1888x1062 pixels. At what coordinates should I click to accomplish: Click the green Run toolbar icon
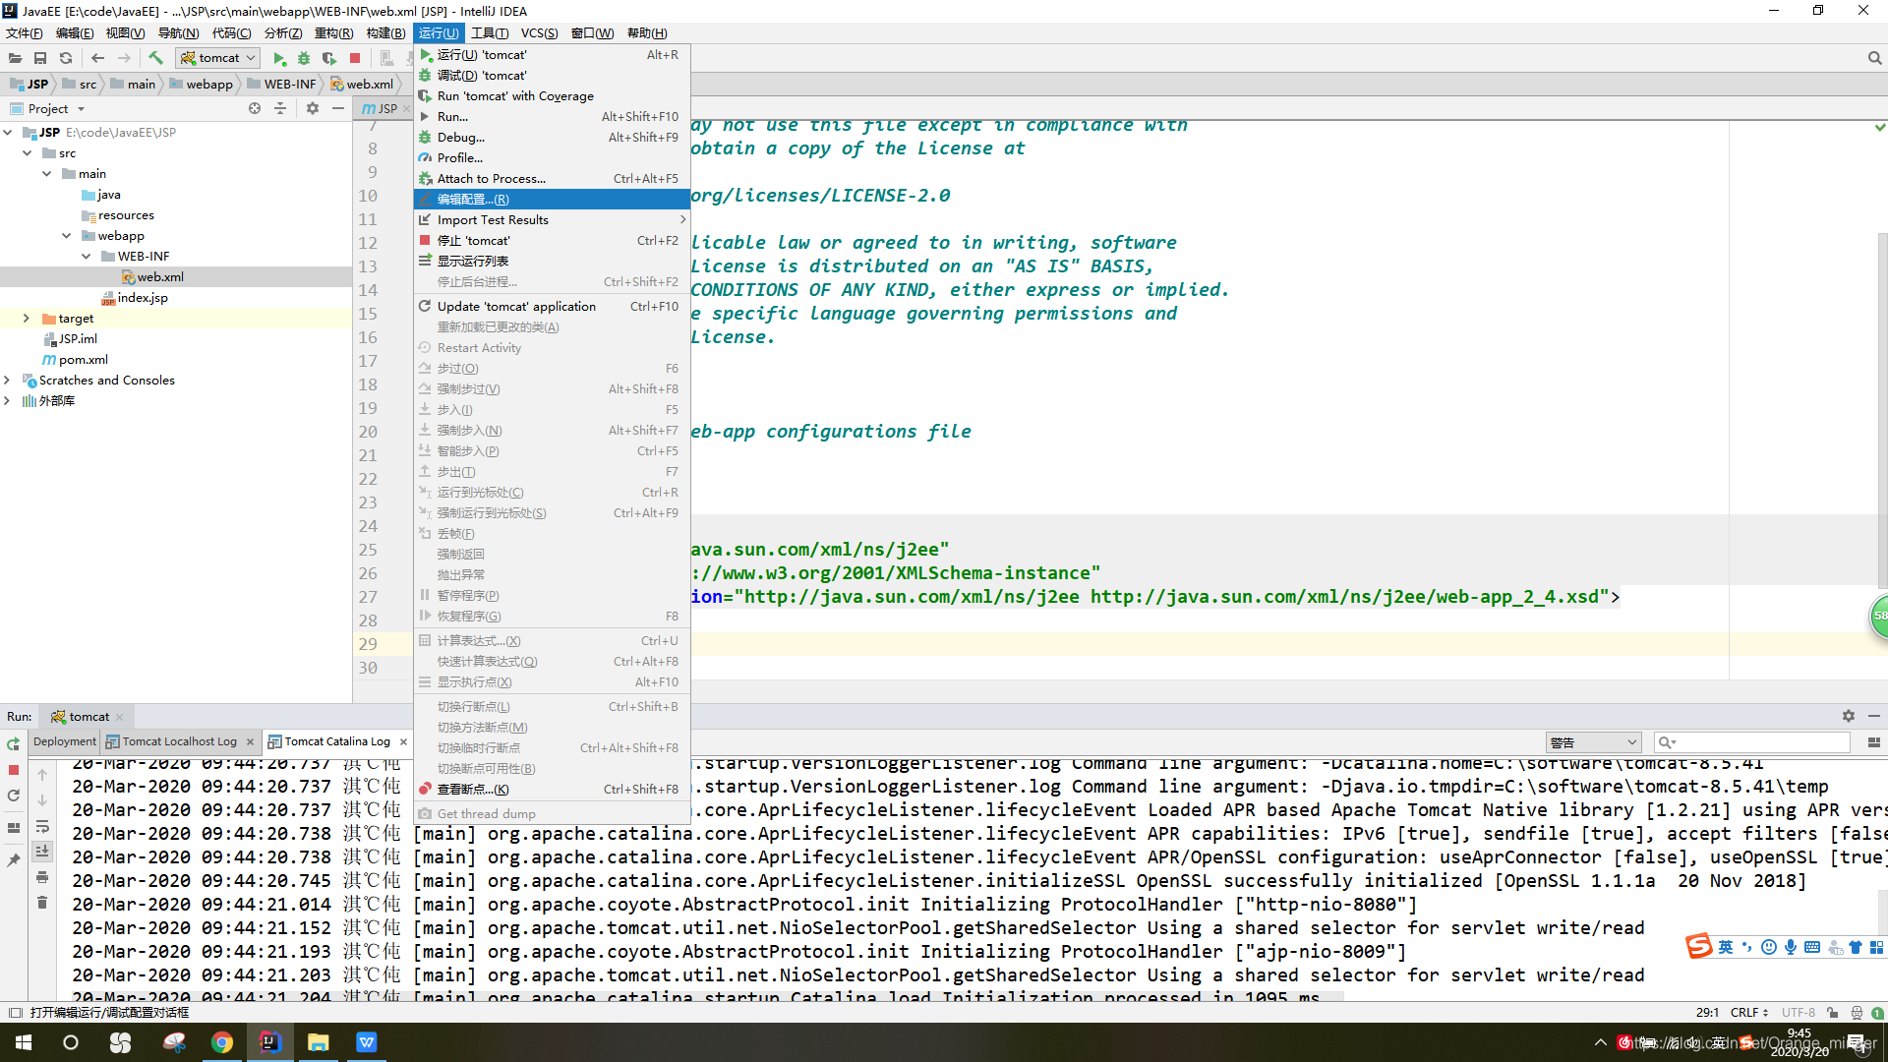[279, 58]
